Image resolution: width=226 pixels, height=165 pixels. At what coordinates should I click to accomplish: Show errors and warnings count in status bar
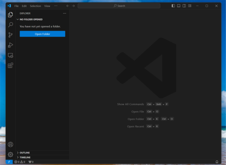coord(20,162)
